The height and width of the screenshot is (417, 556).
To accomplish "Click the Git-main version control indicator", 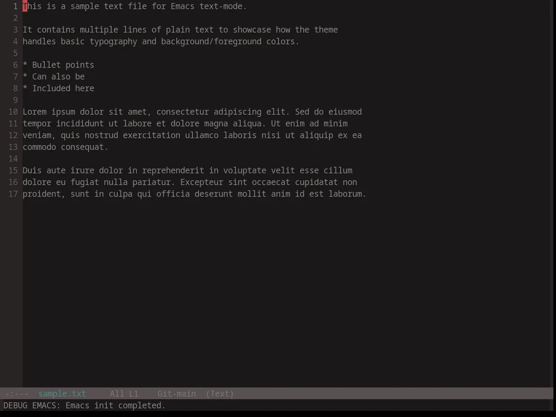I will [x=177, y=394].
